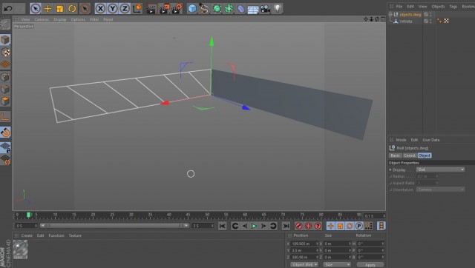Toggle Parameter keyframe P button
This screenshot has height=268, width=475.
359,226
